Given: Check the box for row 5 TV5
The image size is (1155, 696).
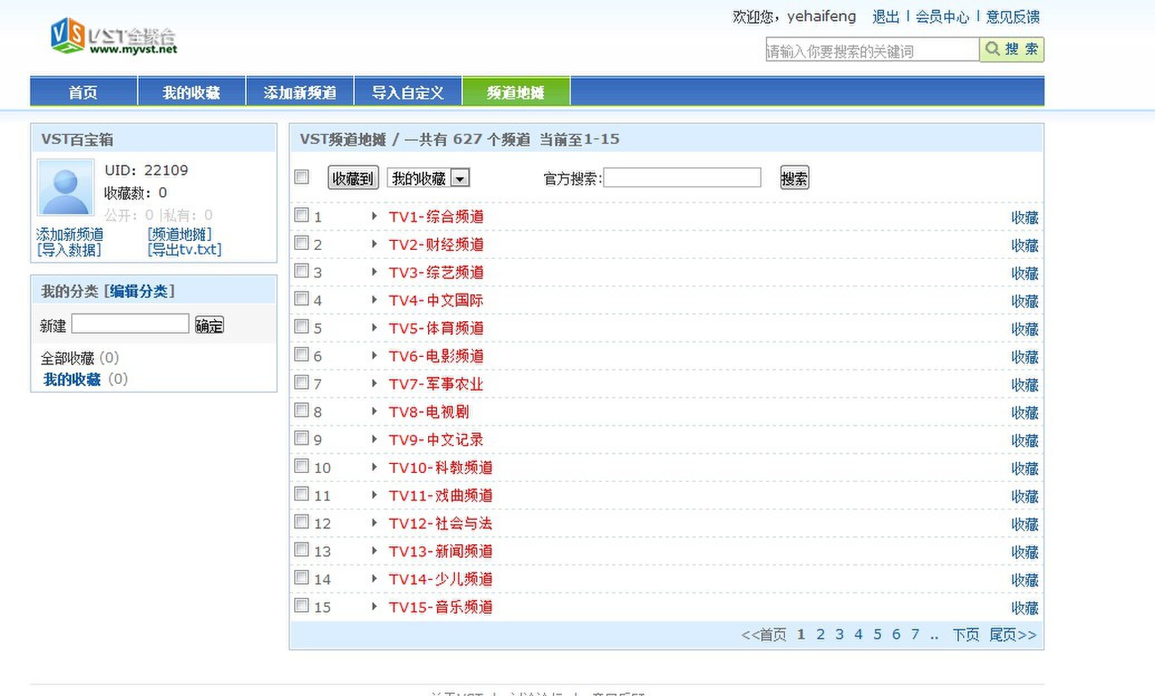Looking at the screenshot, I should tap(302, 326).
